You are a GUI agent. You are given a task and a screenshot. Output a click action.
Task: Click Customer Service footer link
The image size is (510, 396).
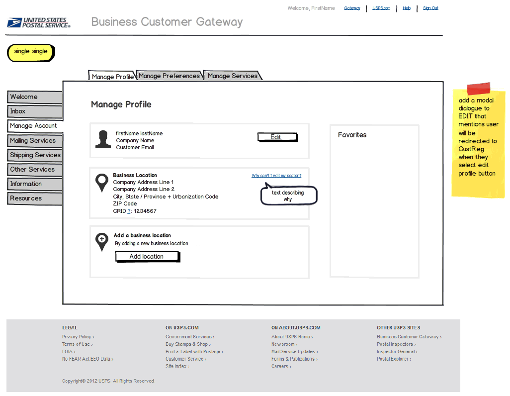[x=186, y=359]
